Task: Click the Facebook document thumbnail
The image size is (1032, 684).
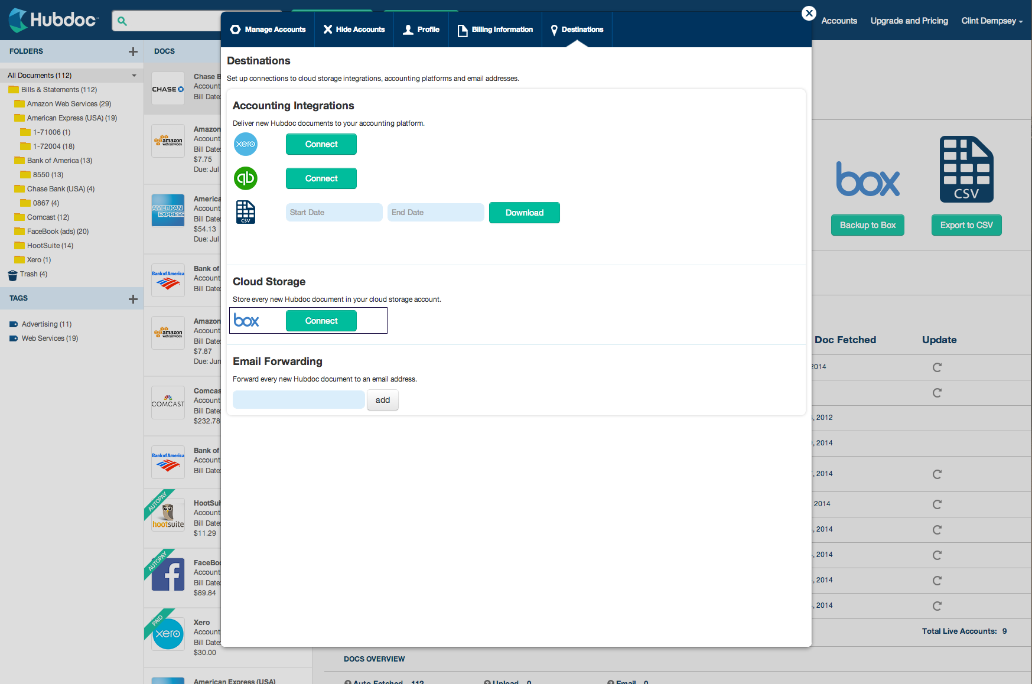Action: point(168,575)
